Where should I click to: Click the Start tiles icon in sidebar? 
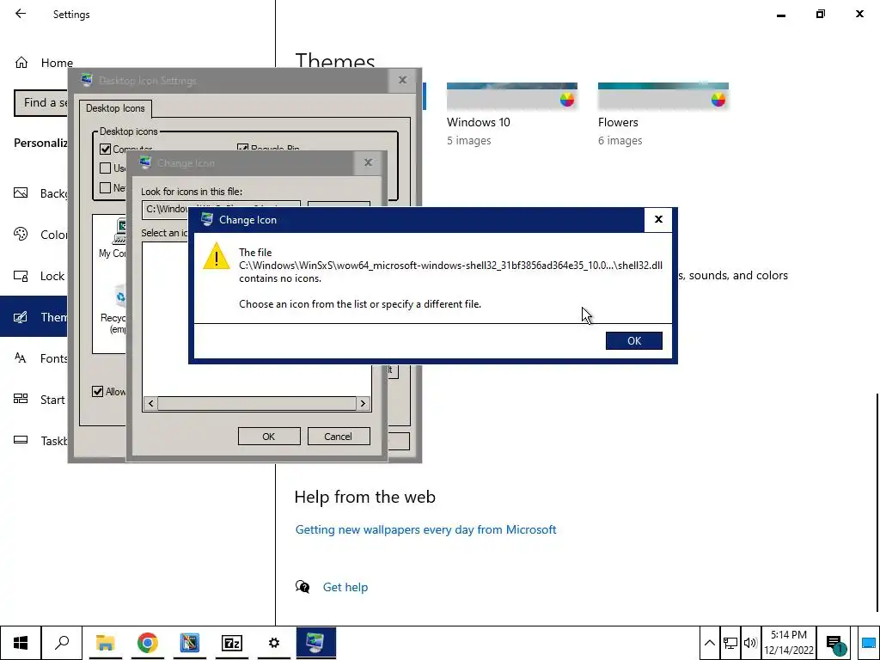[21, 399]
